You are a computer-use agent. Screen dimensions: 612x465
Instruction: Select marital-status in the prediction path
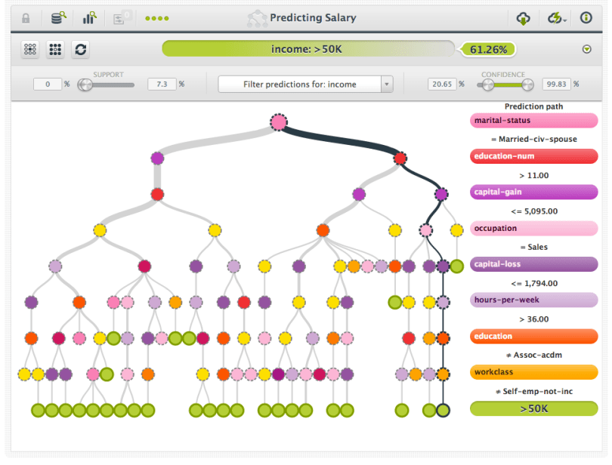[533, 121]
